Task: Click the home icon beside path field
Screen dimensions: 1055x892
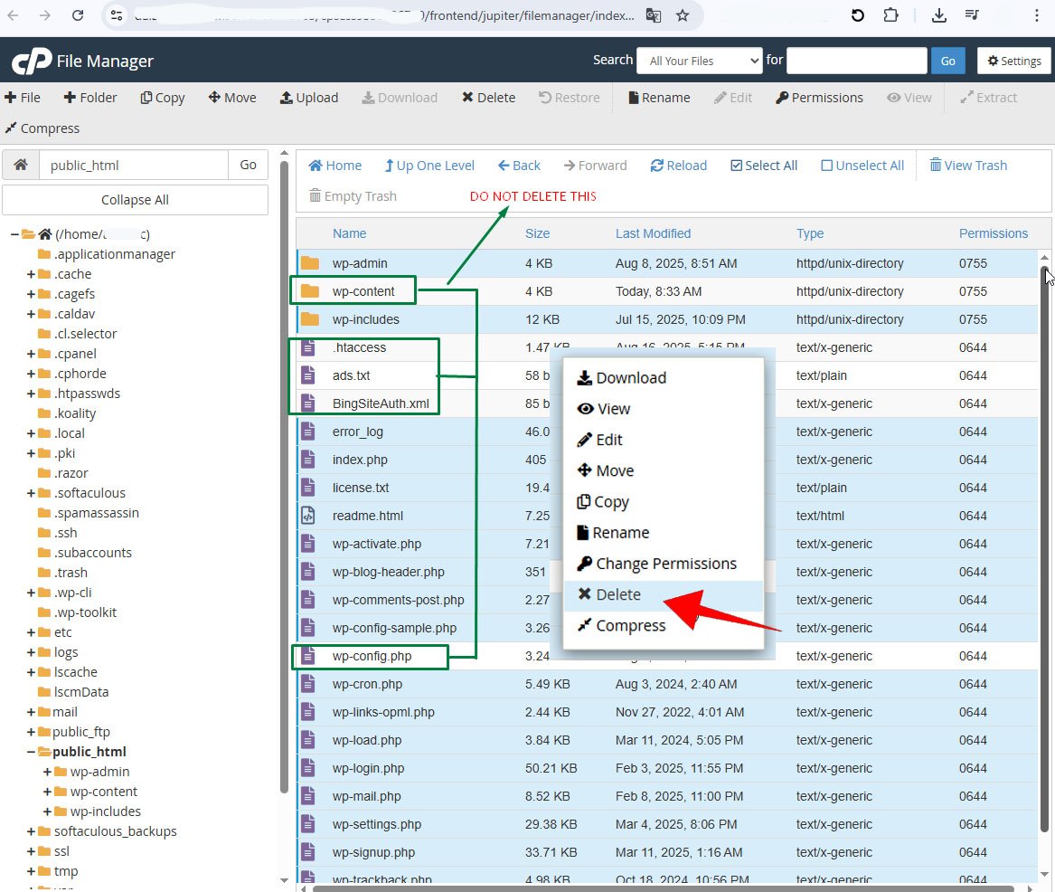Action: [x=20, y=165]
